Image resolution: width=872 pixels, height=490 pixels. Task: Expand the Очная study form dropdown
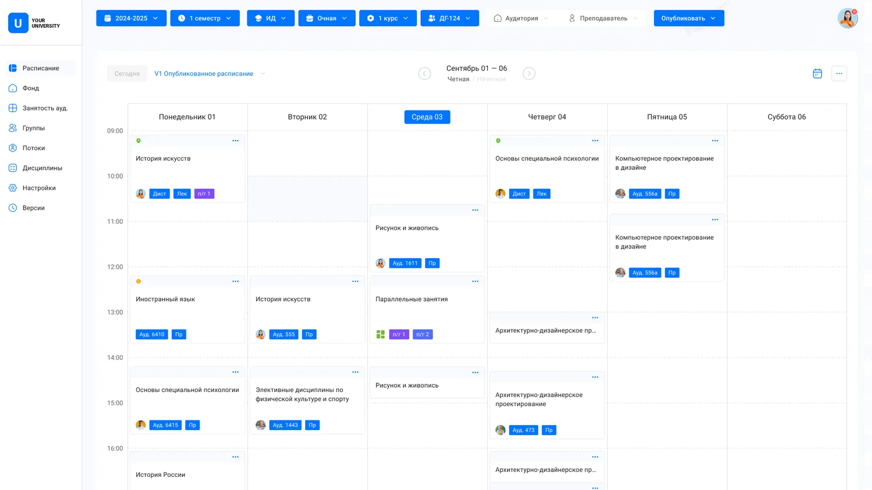click(x=327, y=18)
